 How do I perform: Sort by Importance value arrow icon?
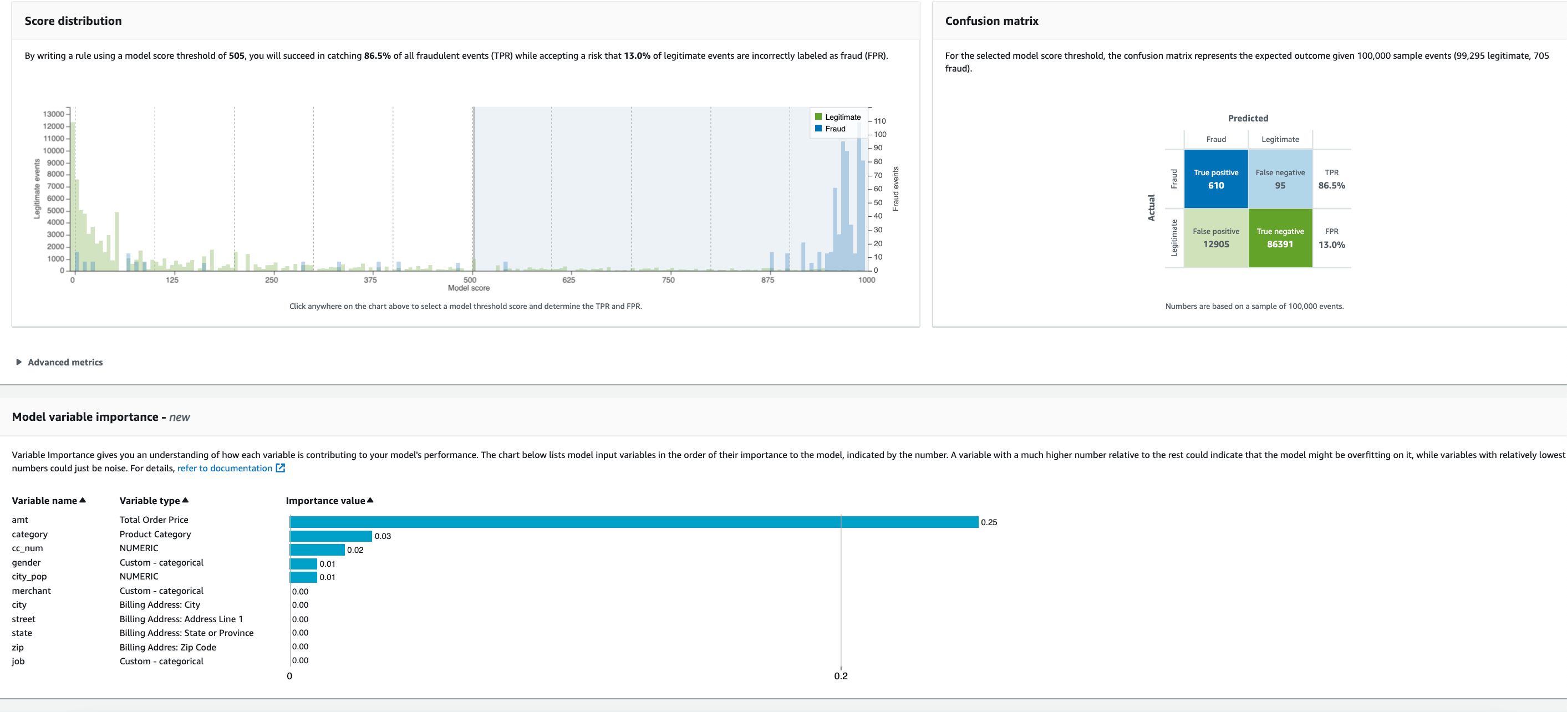pyautogui.click(x=370, y=500)
